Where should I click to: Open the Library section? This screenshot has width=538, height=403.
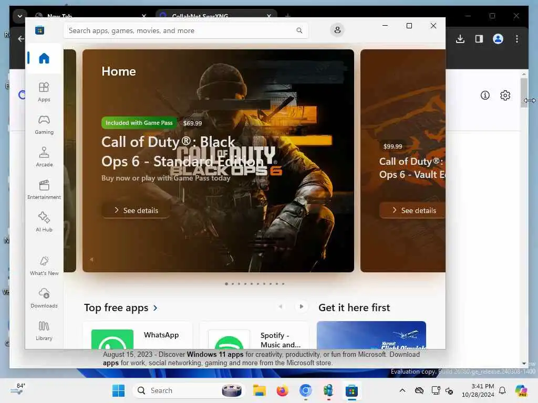point(44,331)
